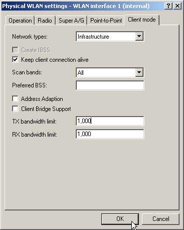The height and width of the screenshot is (230, 184).
Task: Select the Client mode tab
Action: point(142,20)
